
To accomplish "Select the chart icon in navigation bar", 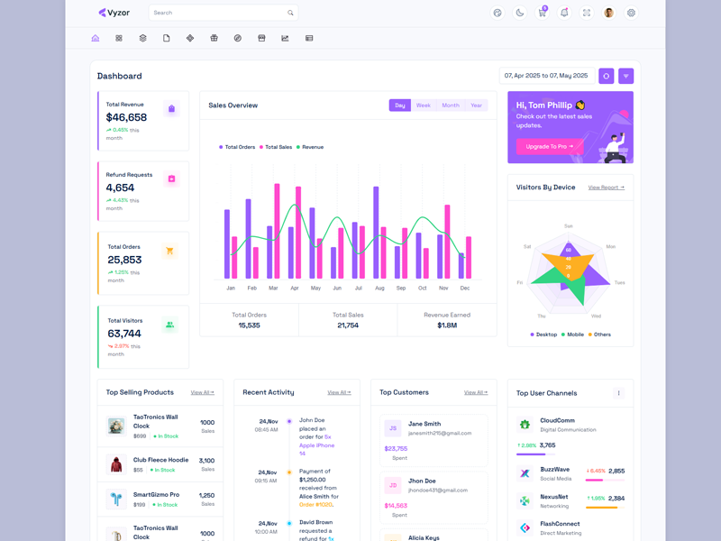I will [x=285, y=39].
